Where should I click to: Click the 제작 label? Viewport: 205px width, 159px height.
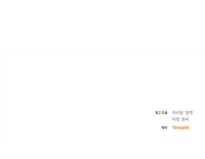(x=164, y=128)
